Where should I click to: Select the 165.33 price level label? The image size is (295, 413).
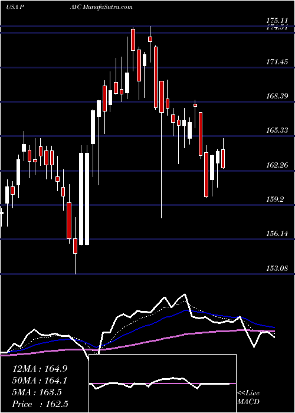(x=277, y=130)
